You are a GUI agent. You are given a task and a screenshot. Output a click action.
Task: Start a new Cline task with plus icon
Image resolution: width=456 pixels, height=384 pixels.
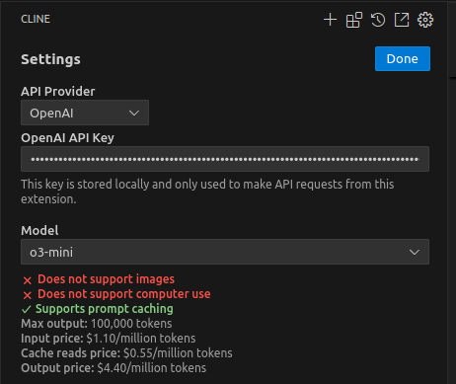pos(330,20)
